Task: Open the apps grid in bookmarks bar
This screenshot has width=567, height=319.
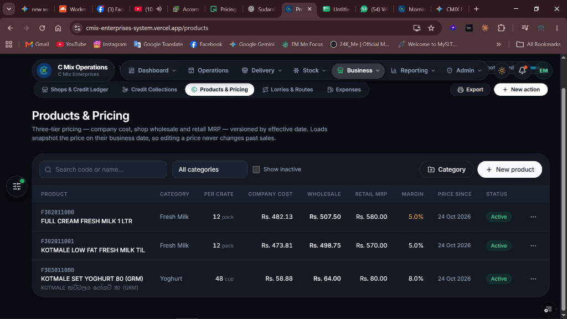Action: pyautogui.click(x=9, y=44)
